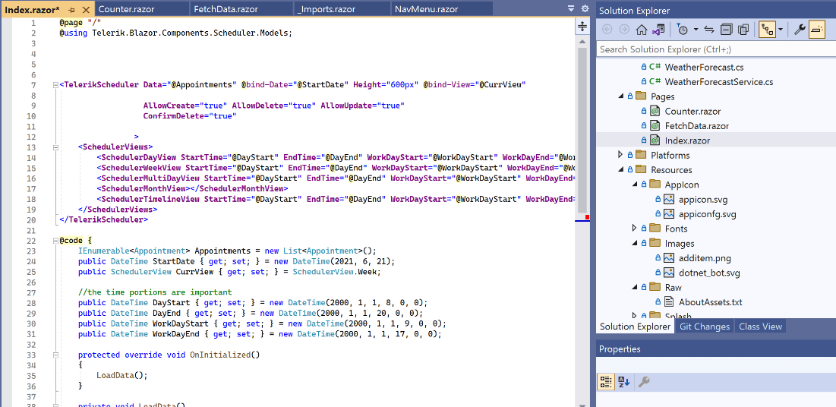This screenshot has width=836, height=407.
Task: Click "LoadData();" on line 35
Action: 122,375
